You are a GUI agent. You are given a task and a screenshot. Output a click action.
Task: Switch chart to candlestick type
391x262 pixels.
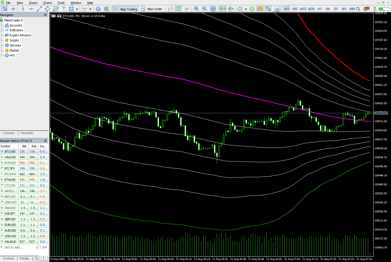click(x=178, y=9)
